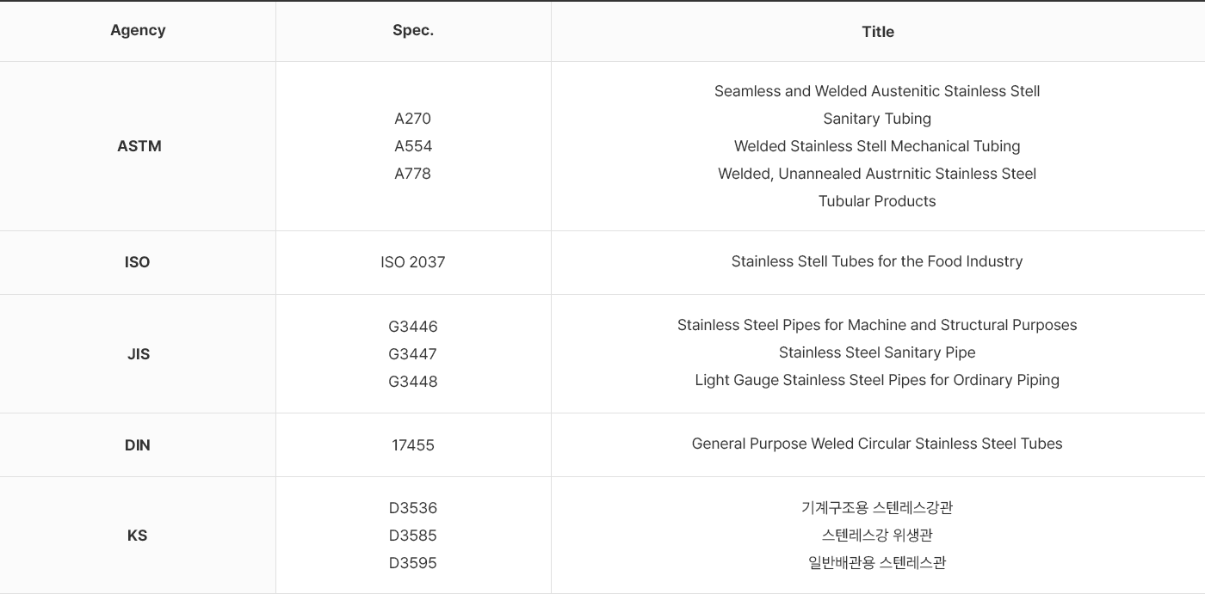Click Stainless Steel Sanitary Pipe title
This screenshot has height=594, width=1205.
[x=877, y=352]
